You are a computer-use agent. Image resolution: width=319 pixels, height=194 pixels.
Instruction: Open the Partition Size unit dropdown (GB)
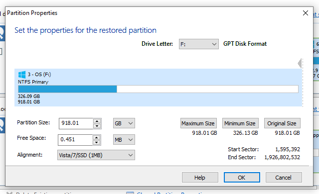[124, 123]
